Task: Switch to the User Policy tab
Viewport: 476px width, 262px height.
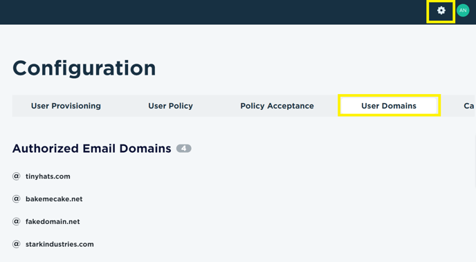Action: (170, 106)
